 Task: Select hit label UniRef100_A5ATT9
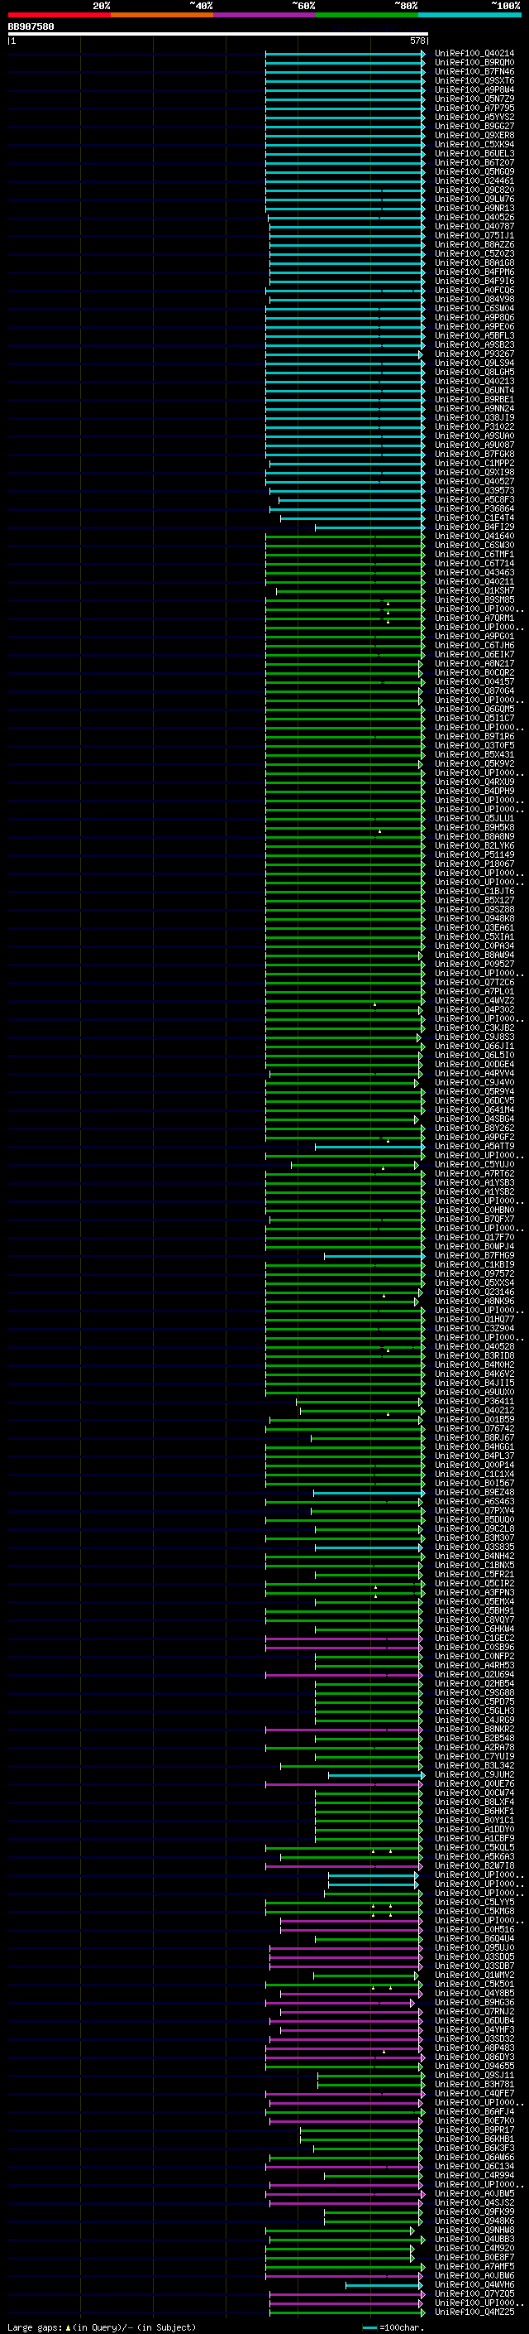click(474, 1147)
